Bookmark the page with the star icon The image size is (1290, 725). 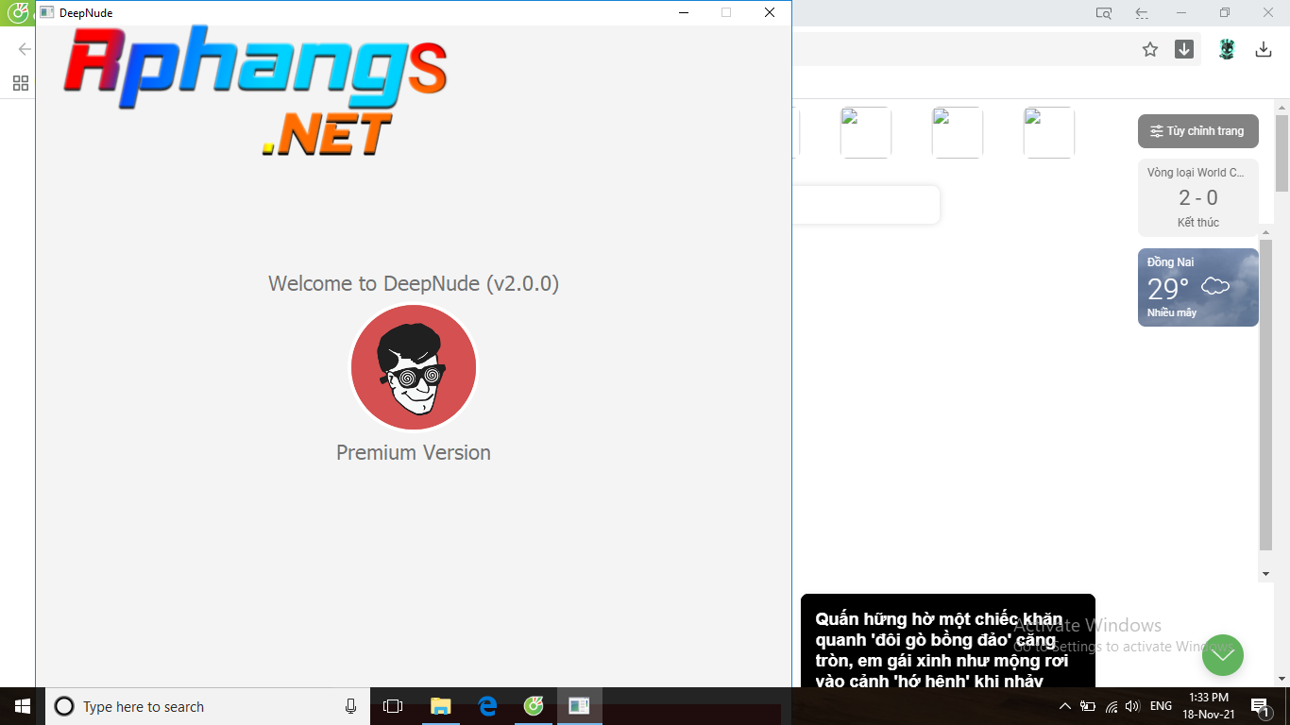tap(1149, 49)
